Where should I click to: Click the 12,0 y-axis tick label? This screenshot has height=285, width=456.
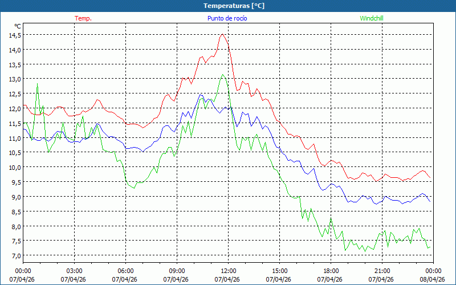point(15,108)
